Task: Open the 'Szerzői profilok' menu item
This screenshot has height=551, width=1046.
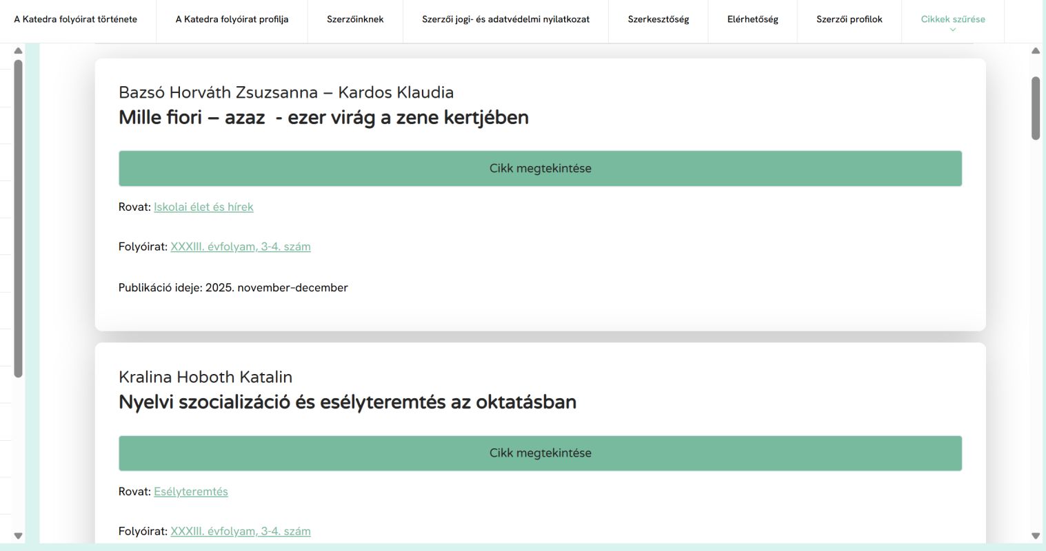Action: [x=849, y=19]
